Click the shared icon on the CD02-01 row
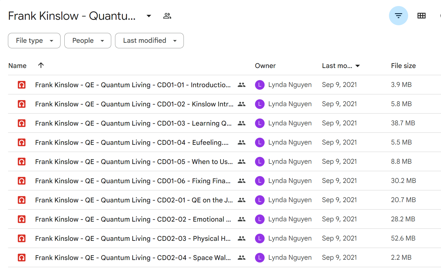 coord(241,200)
